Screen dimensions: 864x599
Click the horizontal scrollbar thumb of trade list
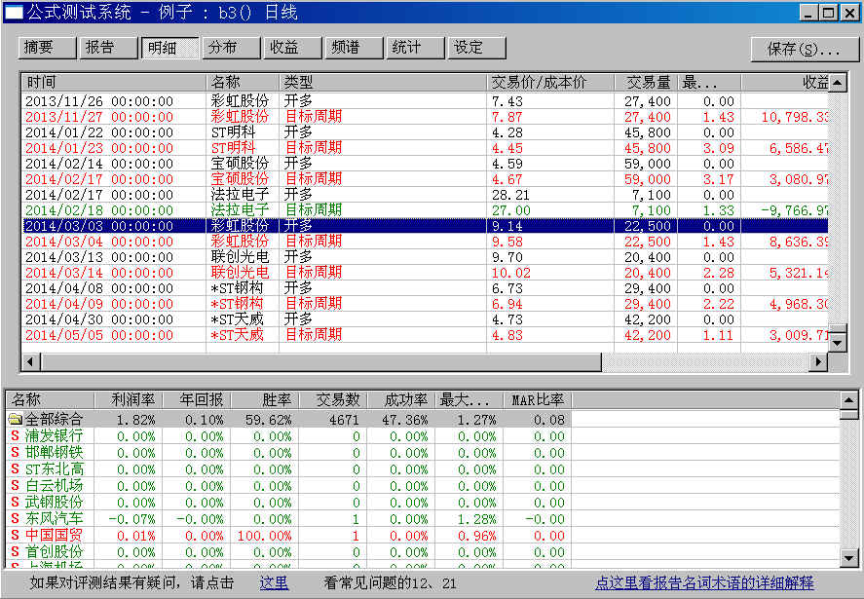click(x=321, y=361)
